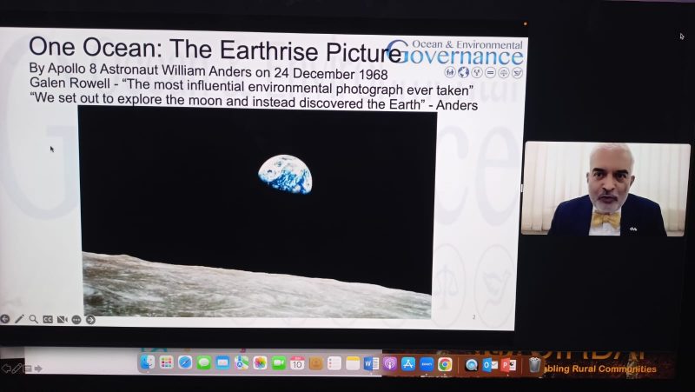Open Mail app in Dock

tap(222, 363)
